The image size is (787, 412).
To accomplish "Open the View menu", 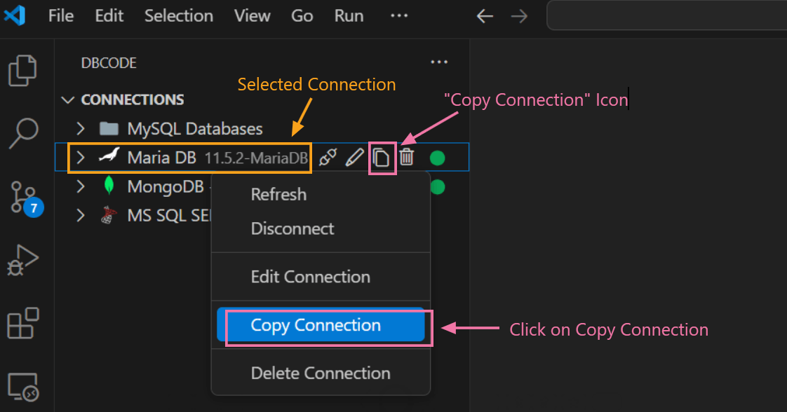I will [252, 15].
